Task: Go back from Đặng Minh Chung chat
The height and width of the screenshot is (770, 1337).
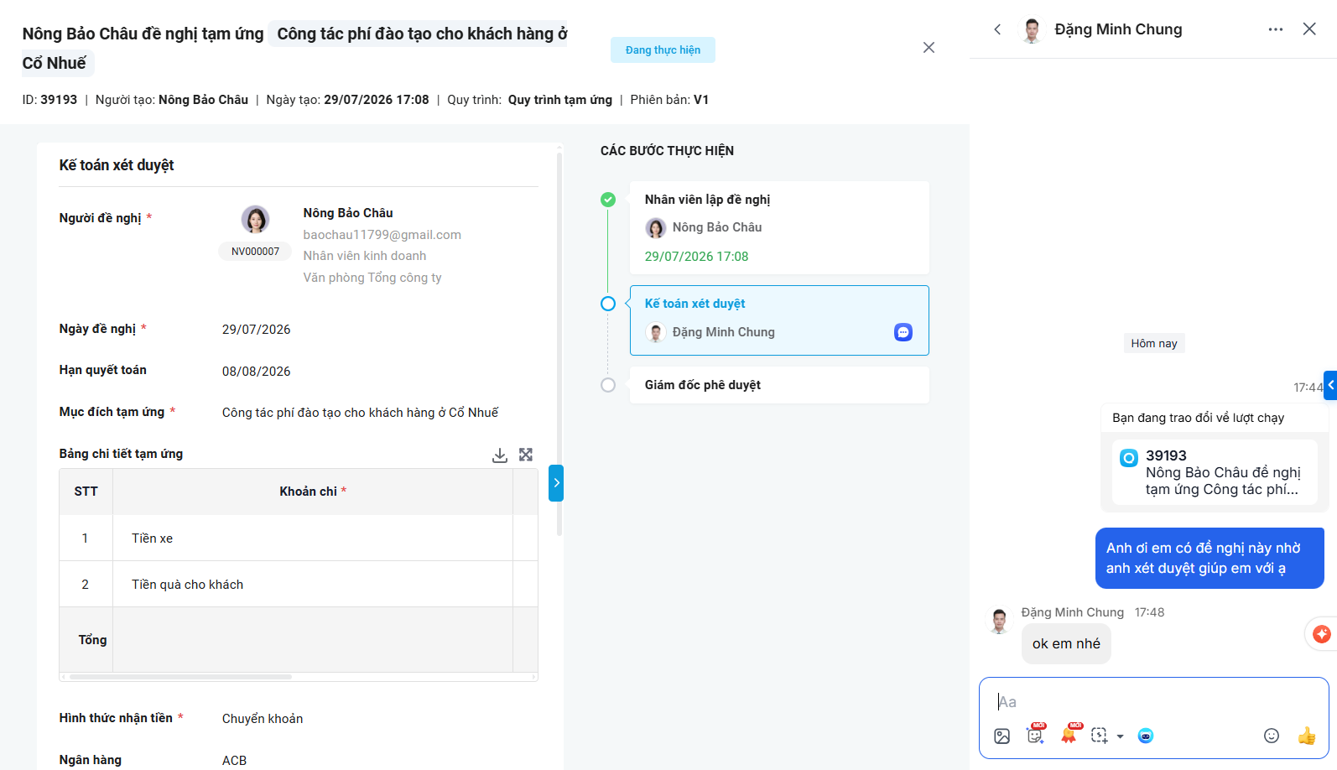Action: click(x=997, y=29)
